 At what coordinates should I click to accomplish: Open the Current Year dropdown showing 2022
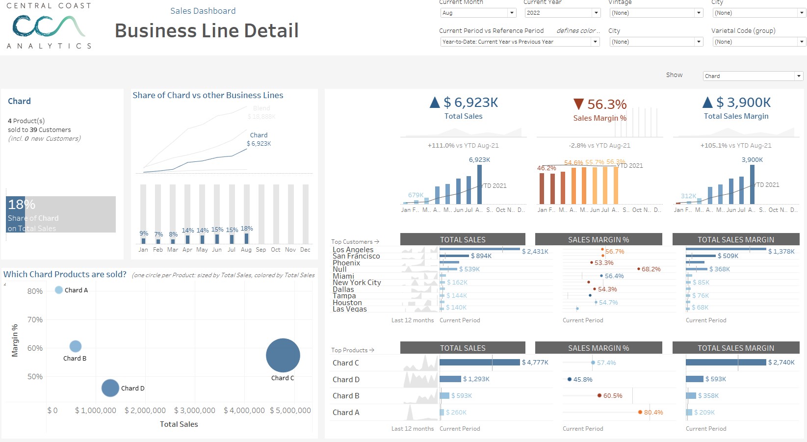coord(563,13)
